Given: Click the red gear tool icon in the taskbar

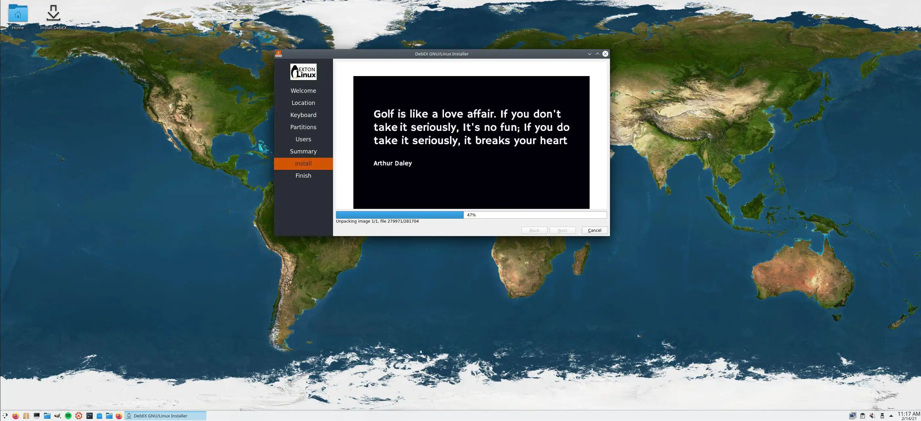Looking at the screenshot, I should (79, 416).
